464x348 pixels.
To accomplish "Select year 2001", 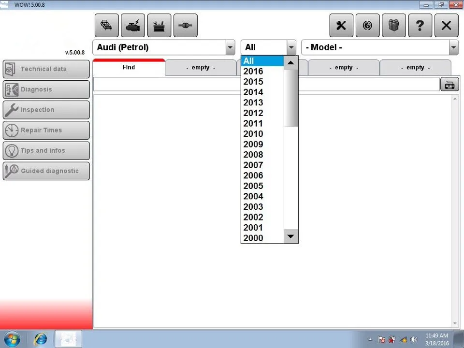I will click(262, 228).
